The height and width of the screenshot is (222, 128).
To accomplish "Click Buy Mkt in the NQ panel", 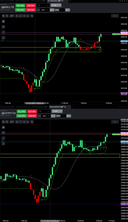I will point(22,112).
